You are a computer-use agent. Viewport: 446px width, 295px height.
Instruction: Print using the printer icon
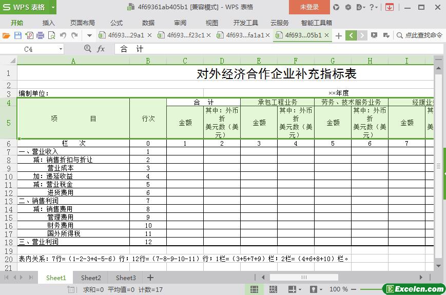pyautogui.click(x=41, y=35)
